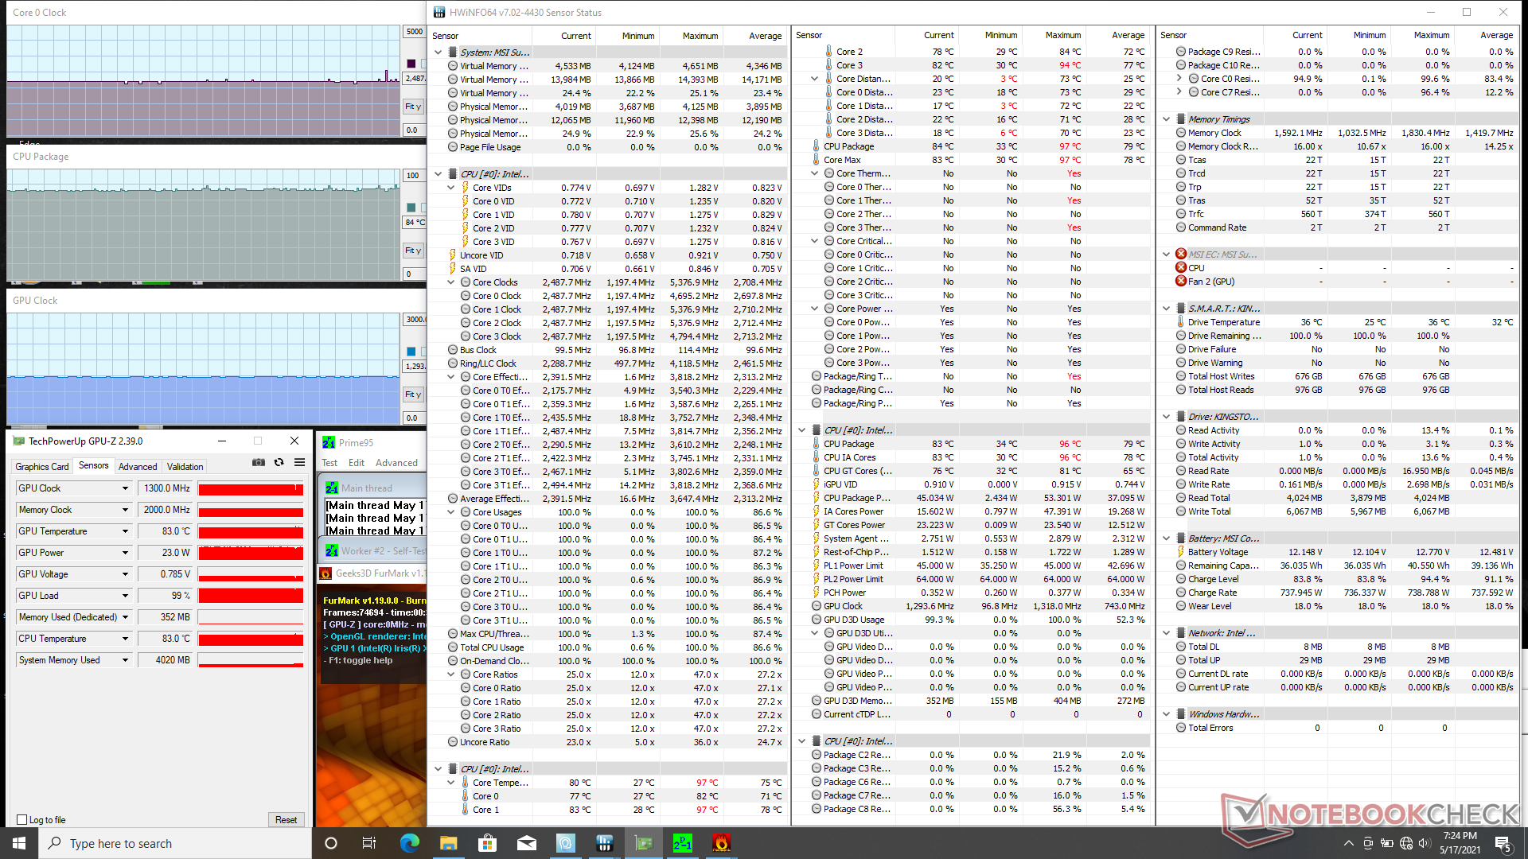Collapse the Memory Timings sensor group
Image resolution: width=1528 pixels, height=859 pixels.
click(x=1167, y=119)
